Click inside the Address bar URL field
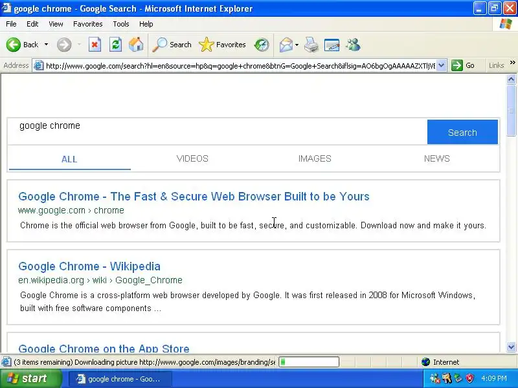This screenshot has height=388, width=518. (240, 66)
